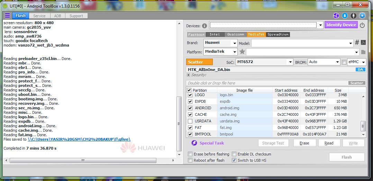Screen dimensions: 373x181
Task: Click the USB plug connector icon
Action: (x=354, y=16)
